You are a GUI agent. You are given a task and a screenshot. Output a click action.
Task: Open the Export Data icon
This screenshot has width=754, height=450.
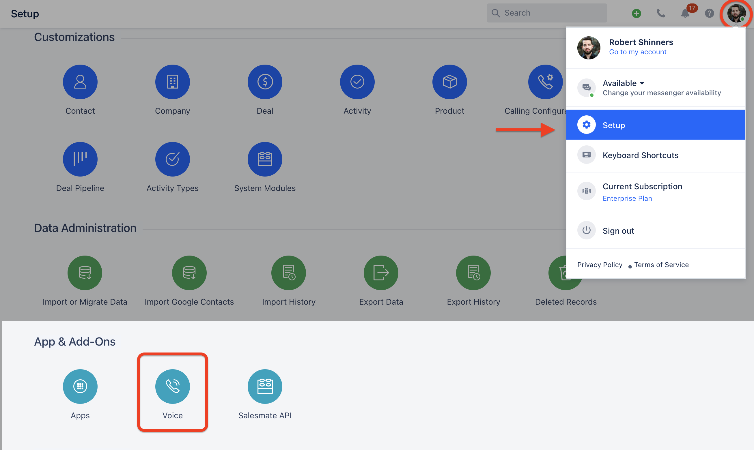tap(381, 273)
